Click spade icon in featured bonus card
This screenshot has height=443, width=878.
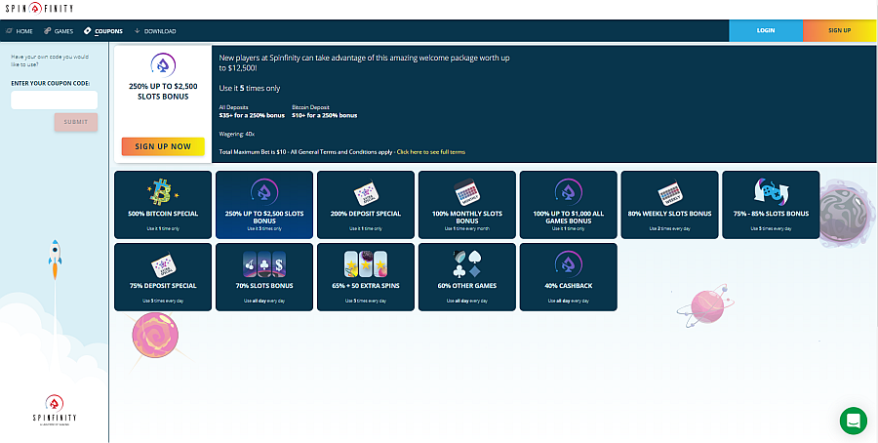(163, 65)
